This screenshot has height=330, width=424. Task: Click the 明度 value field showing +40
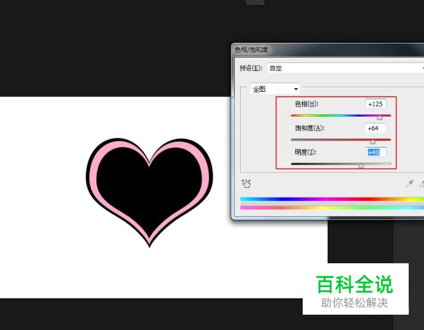[376, 152]
